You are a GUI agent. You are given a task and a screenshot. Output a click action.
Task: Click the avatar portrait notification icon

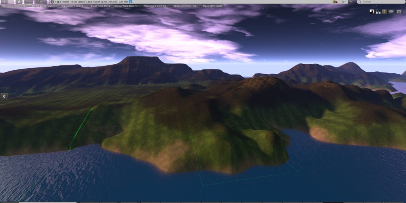[378, 11]
